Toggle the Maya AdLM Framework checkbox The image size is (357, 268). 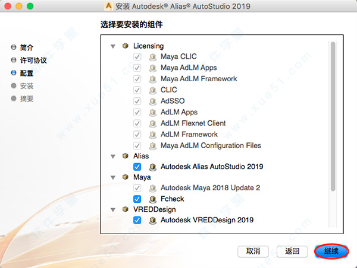[x=137, y=79]
